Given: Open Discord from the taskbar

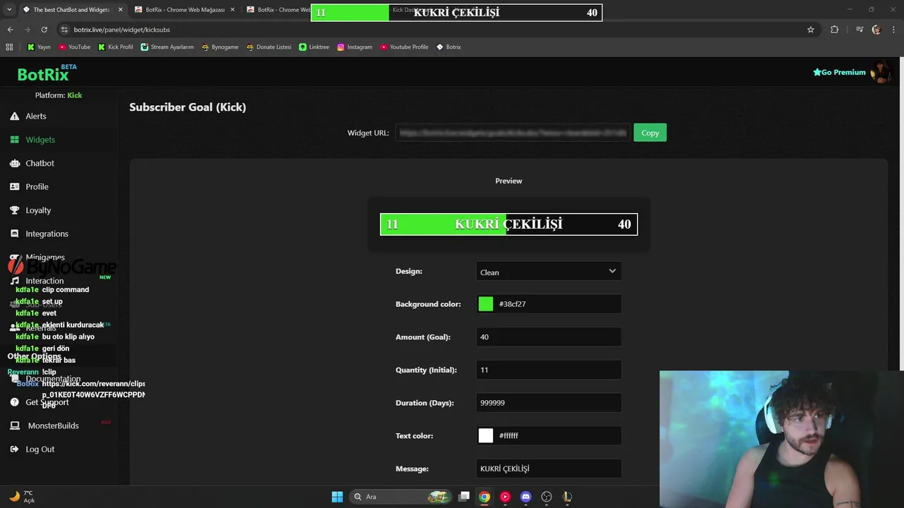Looking at the screenshot, I should 525,497.
